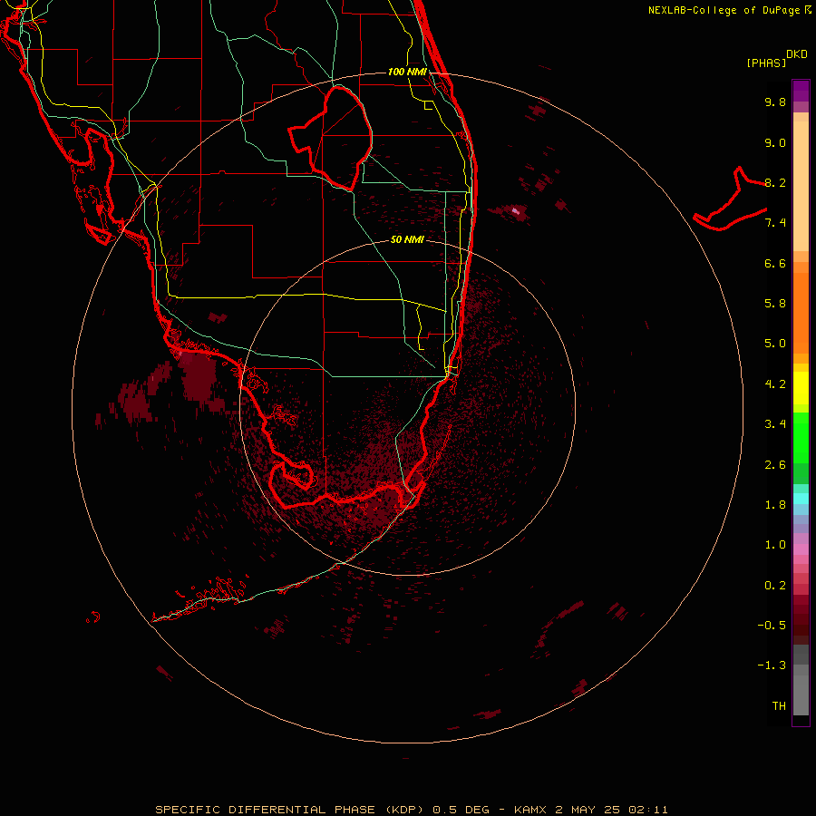The height and width of the screenshot is (816, 816).
Task: Click the 100 NMI range ring label
Action: 407,72
